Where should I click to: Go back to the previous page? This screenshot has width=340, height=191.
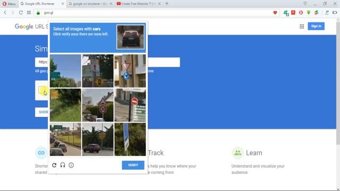(x=5, y=13)
